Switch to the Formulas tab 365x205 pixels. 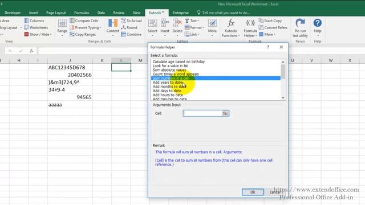82,13
